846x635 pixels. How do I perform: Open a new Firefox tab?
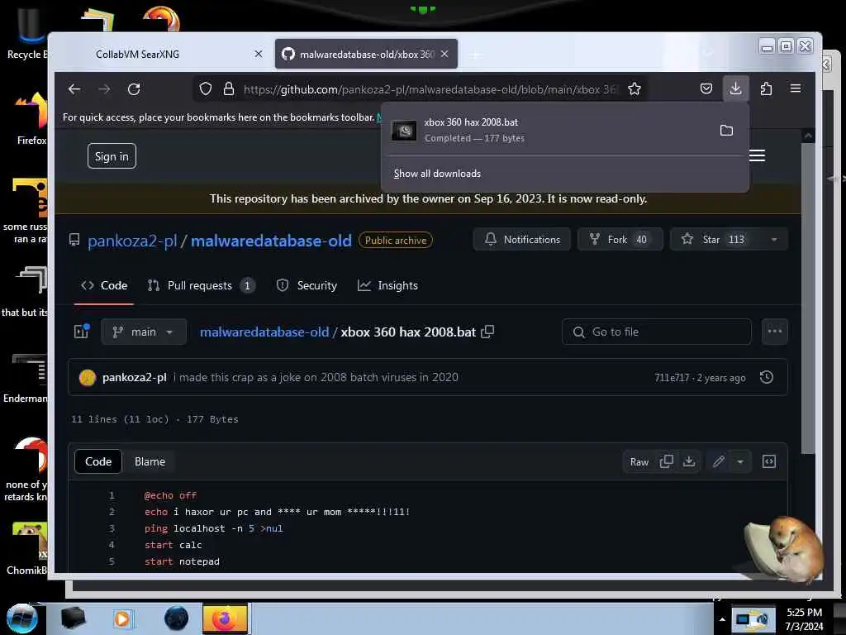475,55
